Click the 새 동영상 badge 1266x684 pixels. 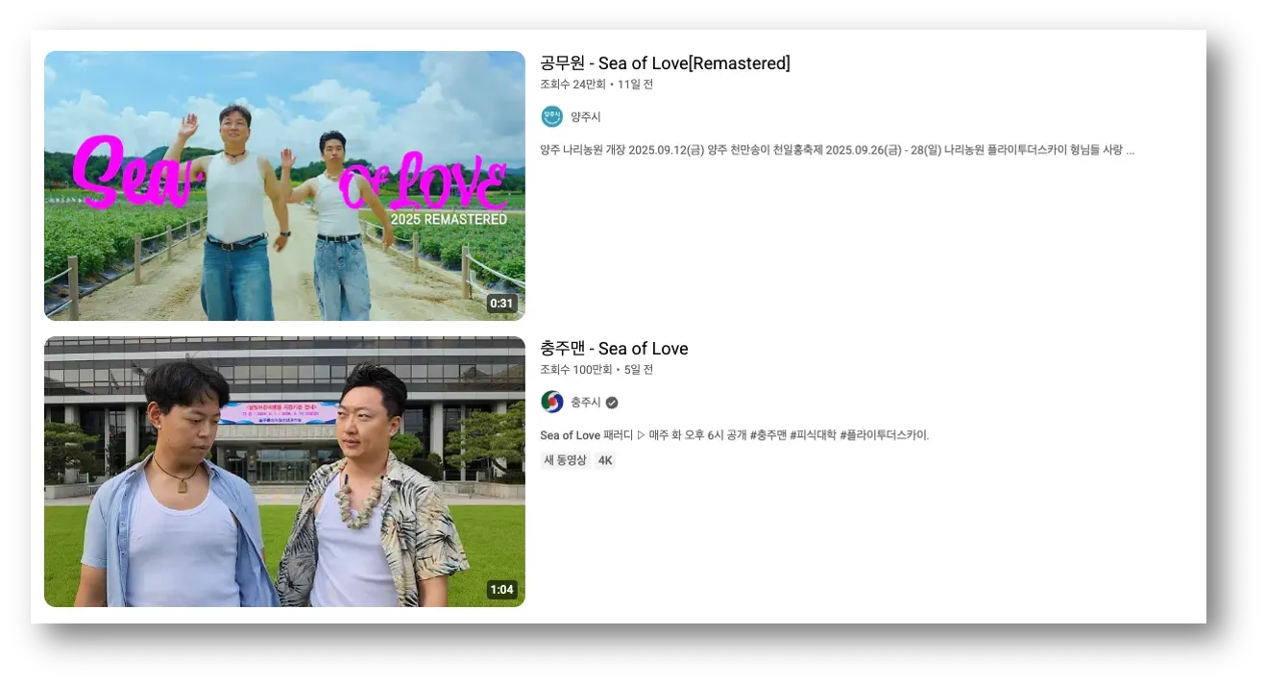point(564,460)
